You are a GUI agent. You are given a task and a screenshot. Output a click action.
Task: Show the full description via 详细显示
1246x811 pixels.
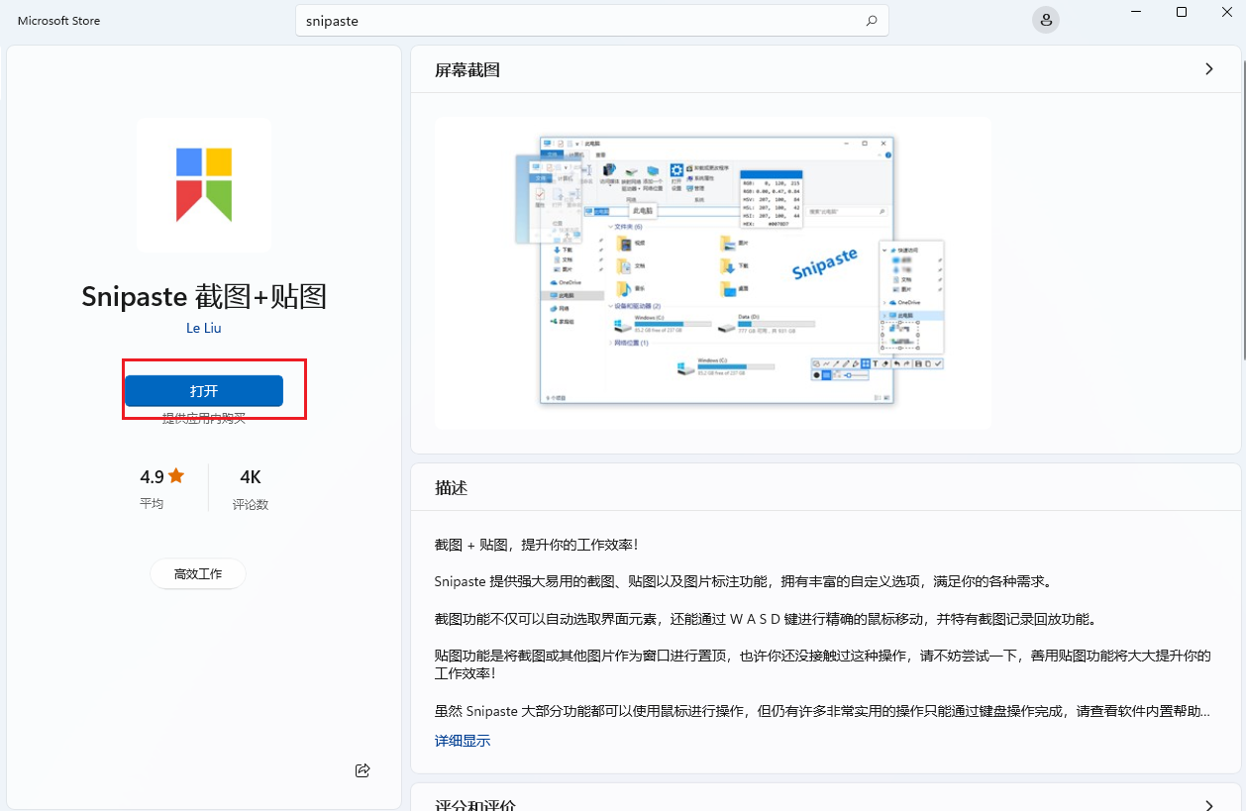462,741
